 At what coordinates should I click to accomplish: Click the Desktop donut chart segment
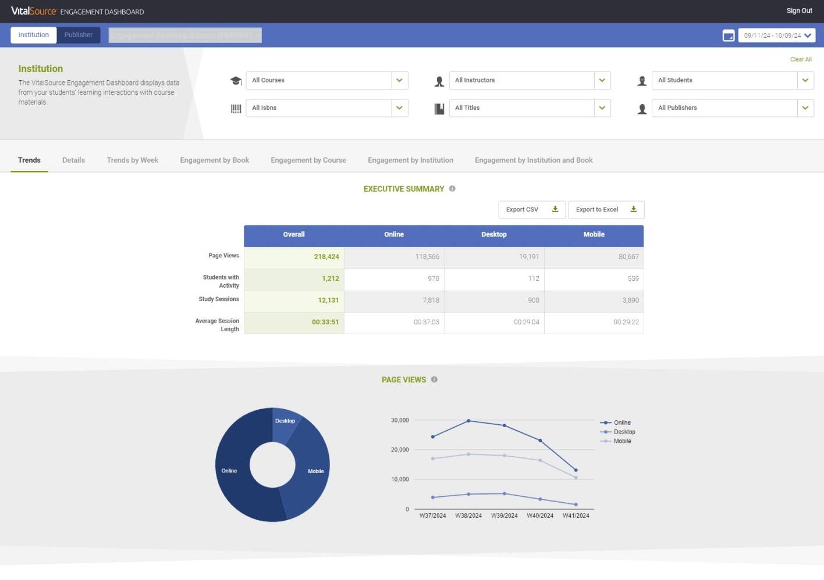[x=285, y=424]
